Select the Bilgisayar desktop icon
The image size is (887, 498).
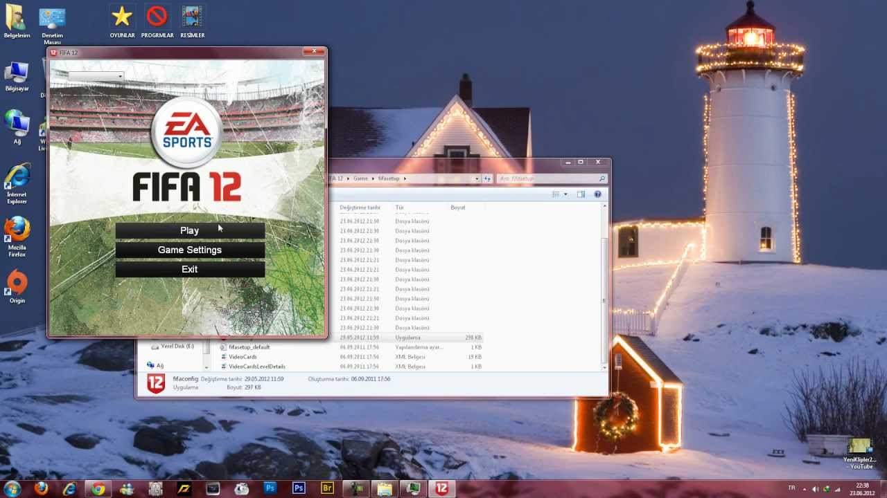point(17,76)
